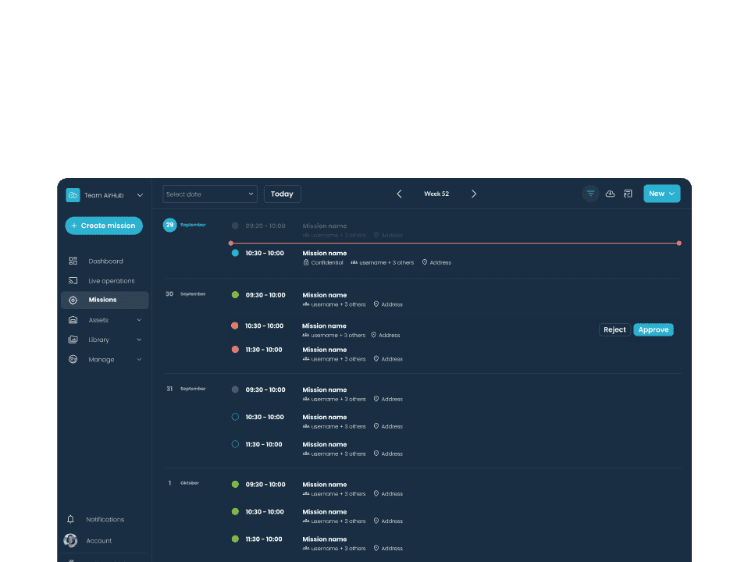Image resolution: width=748 pixels, height=562 pixels.
Task: Click the Library images icon
Action: click(73, 340)
